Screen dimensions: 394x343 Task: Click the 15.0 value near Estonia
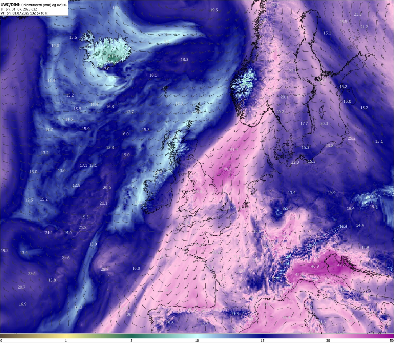(347, 101)
